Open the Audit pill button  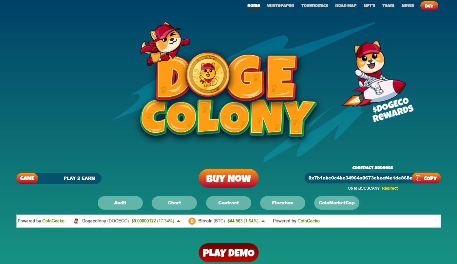pyautogui.click(x=120, y=203)
